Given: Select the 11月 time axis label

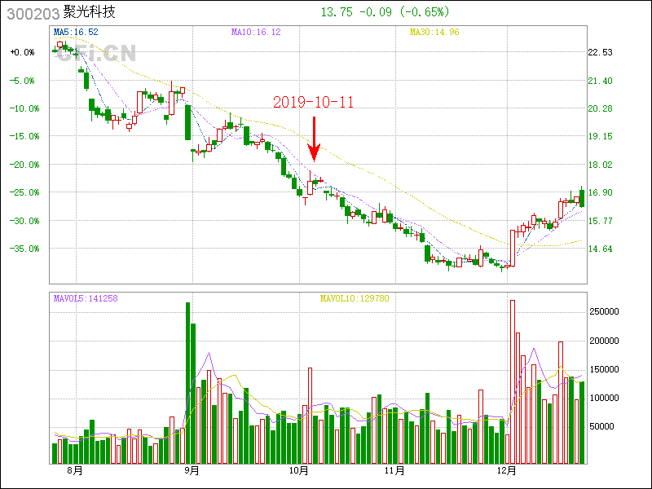Looking at the screenshot, I should pyautogui.click(x=395, y=470).
